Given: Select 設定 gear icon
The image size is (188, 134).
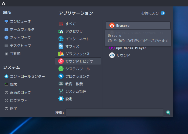Looking at the screenshot, I should [61, 99].
